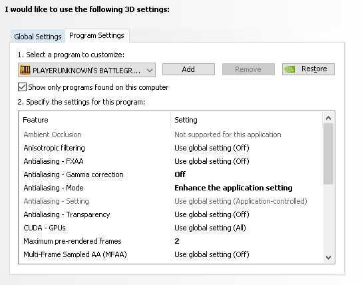Select the Anisotropic filtering row
This screenshot has height=285, width=362.
(170, 148)
